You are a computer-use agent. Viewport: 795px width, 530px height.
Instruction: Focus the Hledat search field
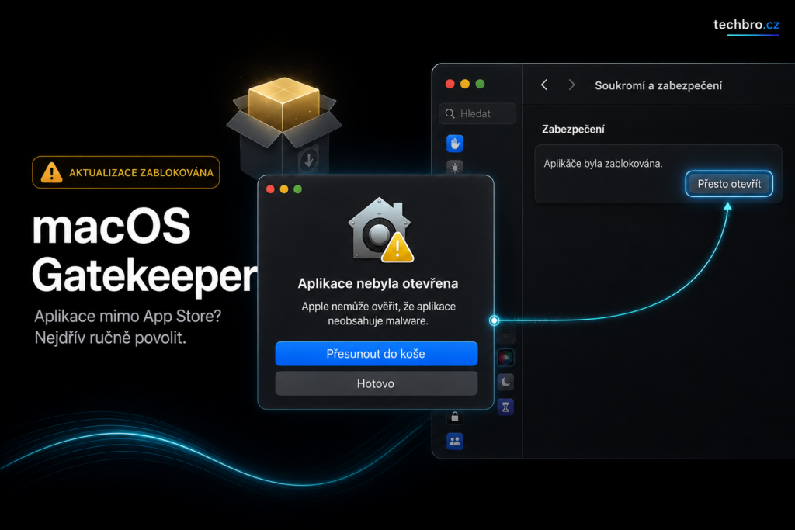tap(477, 113)
